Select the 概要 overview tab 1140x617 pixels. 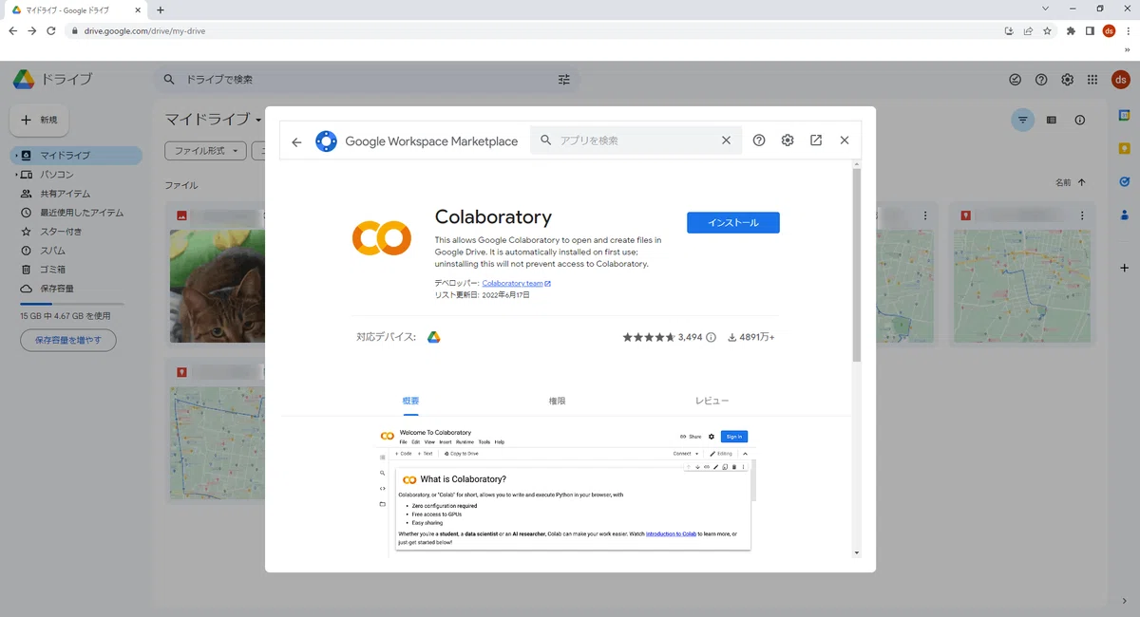[410, 401]
